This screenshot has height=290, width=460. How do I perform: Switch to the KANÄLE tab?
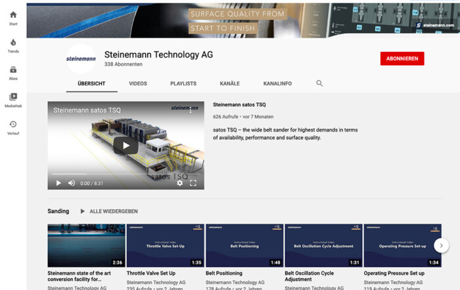tap(230, 84)
